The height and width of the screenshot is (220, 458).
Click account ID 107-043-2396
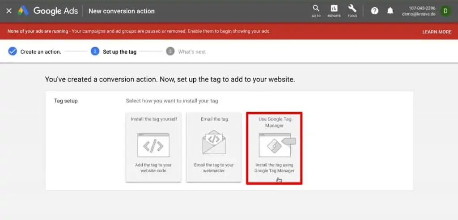(422, 8)
